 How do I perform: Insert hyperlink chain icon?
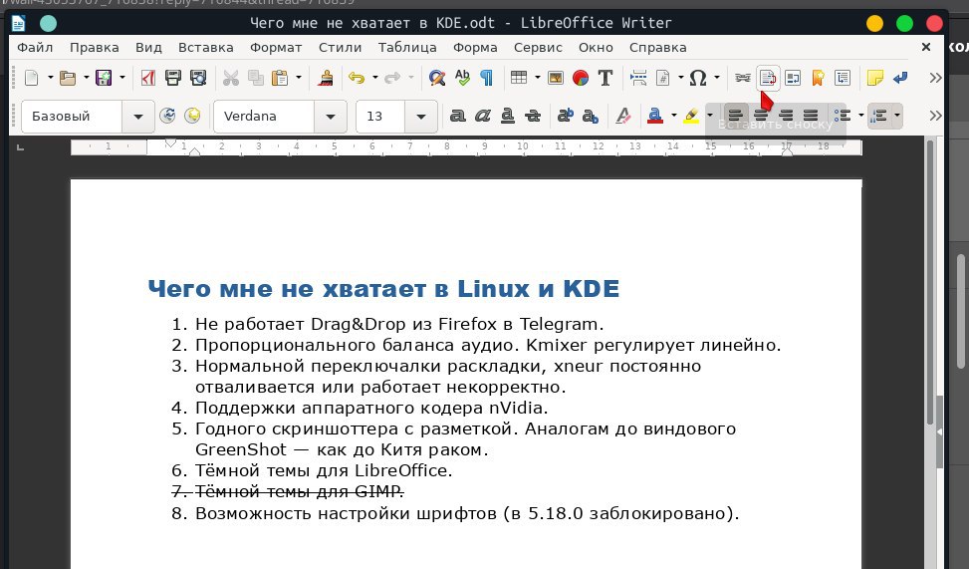tap(743, 78)
